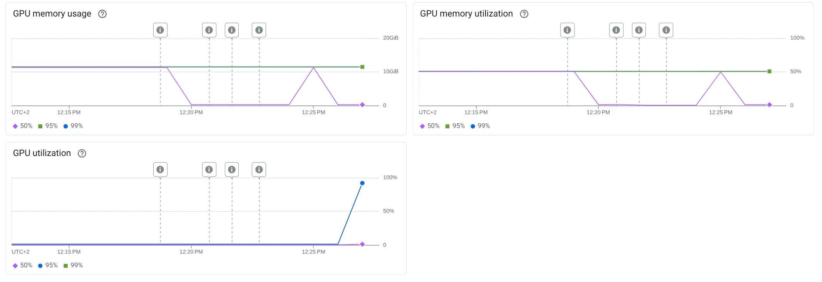Toggle 95% series in GPU utilization legend
This screenshot has width=822, height=282.
click(x=48, y=265)
